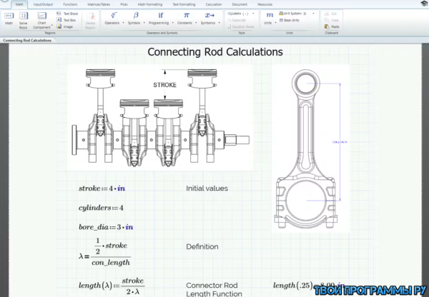Click the Cut clipboard command
429x297 pixels.
tap(331, 14)
